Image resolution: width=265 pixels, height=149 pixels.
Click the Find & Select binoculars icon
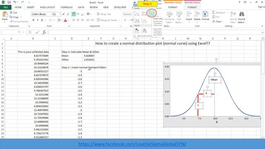241,14
